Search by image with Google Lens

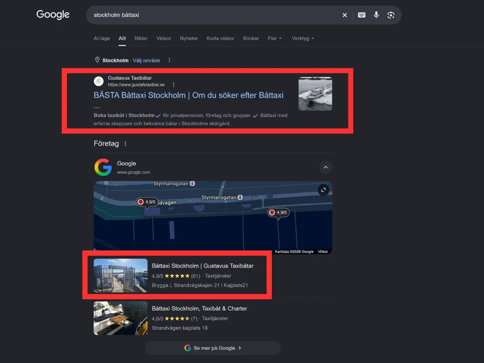[391, 15]
